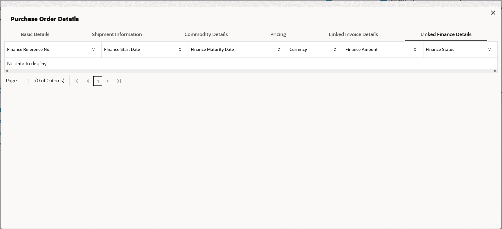Sort by Finance Maturity Date column icon

point(279,49)
